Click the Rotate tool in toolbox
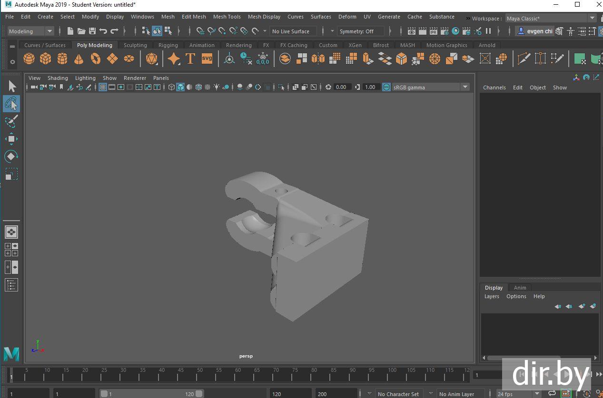Viewport: 603px width, 398px height. 11,156
